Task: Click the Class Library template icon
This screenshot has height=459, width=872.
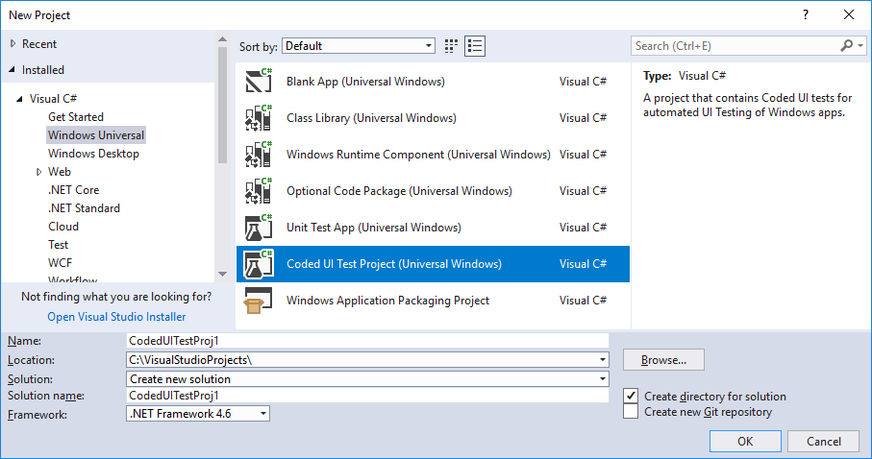Action: [259, 118]
